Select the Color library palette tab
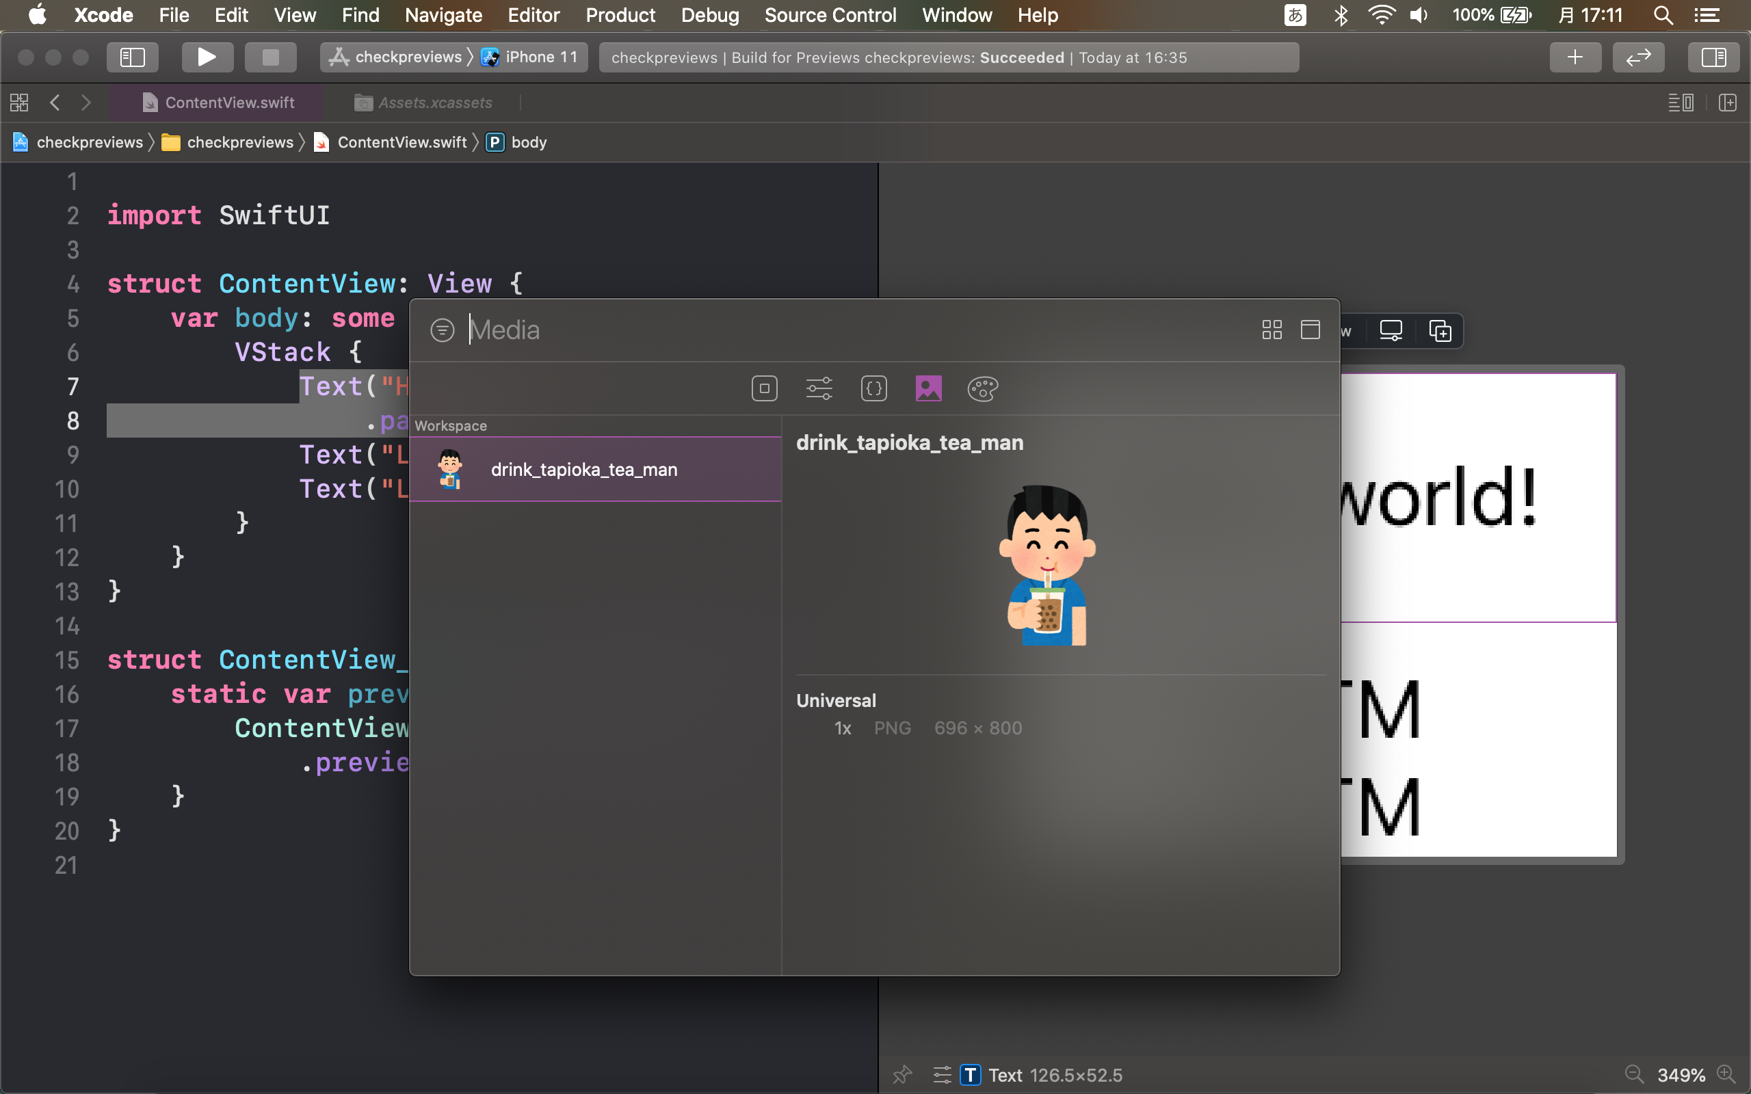Screen dimensions: 1751x1094 (983, 388)
